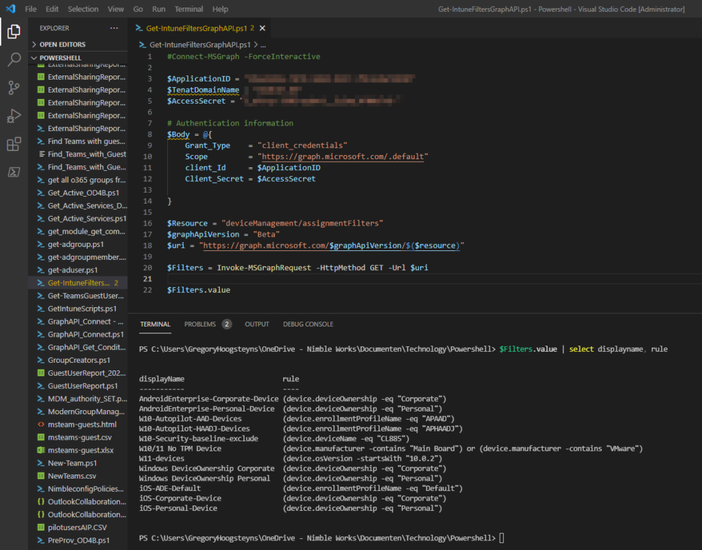
Task: Open the View menu
Action: pyautogui.click(x=115, y=9)
